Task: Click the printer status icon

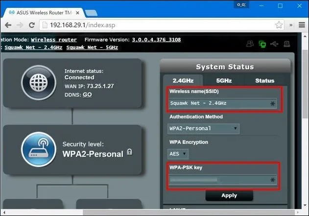Action: (x=287, y=44)
